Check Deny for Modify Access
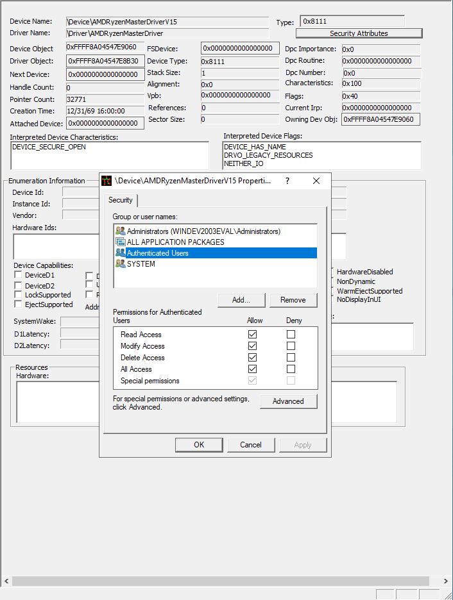The width and height of the screenshot is (453, 600). (291, 346)
